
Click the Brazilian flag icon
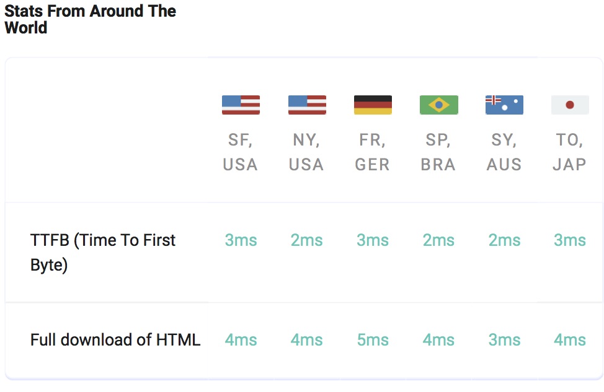click(438, 105)
